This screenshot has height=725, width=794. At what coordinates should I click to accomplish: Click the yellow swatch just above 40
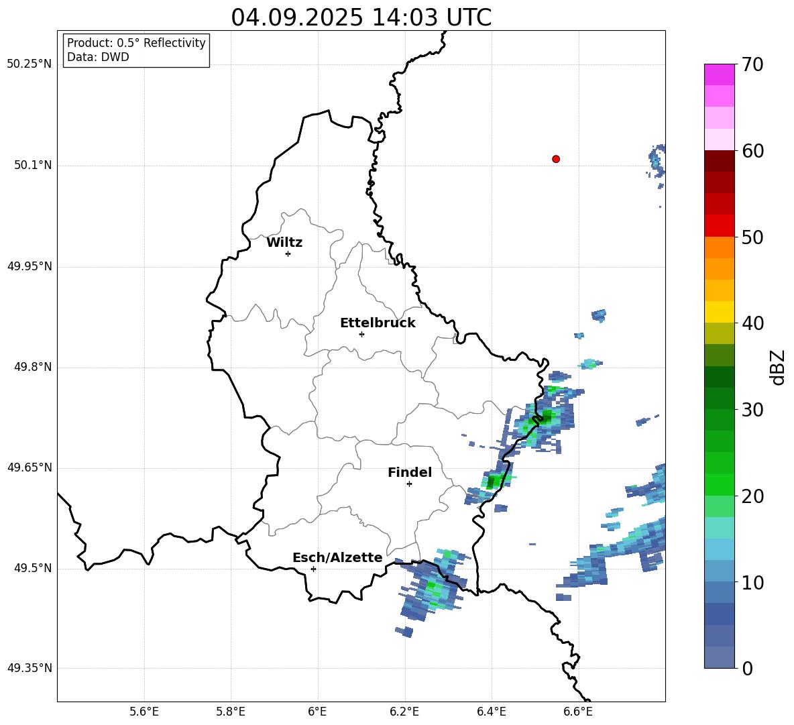coord(719,312)
